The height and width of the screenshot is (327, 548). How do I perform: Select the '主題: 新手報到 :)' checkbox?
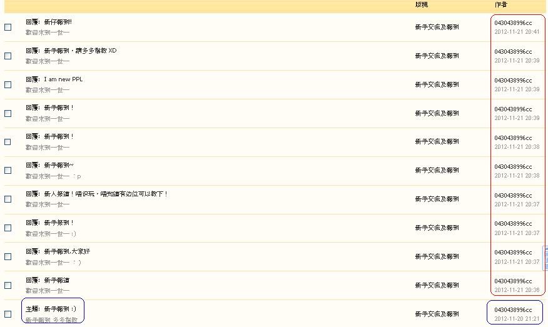coord(8,314)
